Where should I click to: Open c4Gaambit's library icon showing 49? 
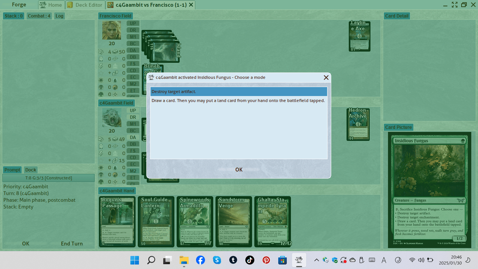pos(115,139)
